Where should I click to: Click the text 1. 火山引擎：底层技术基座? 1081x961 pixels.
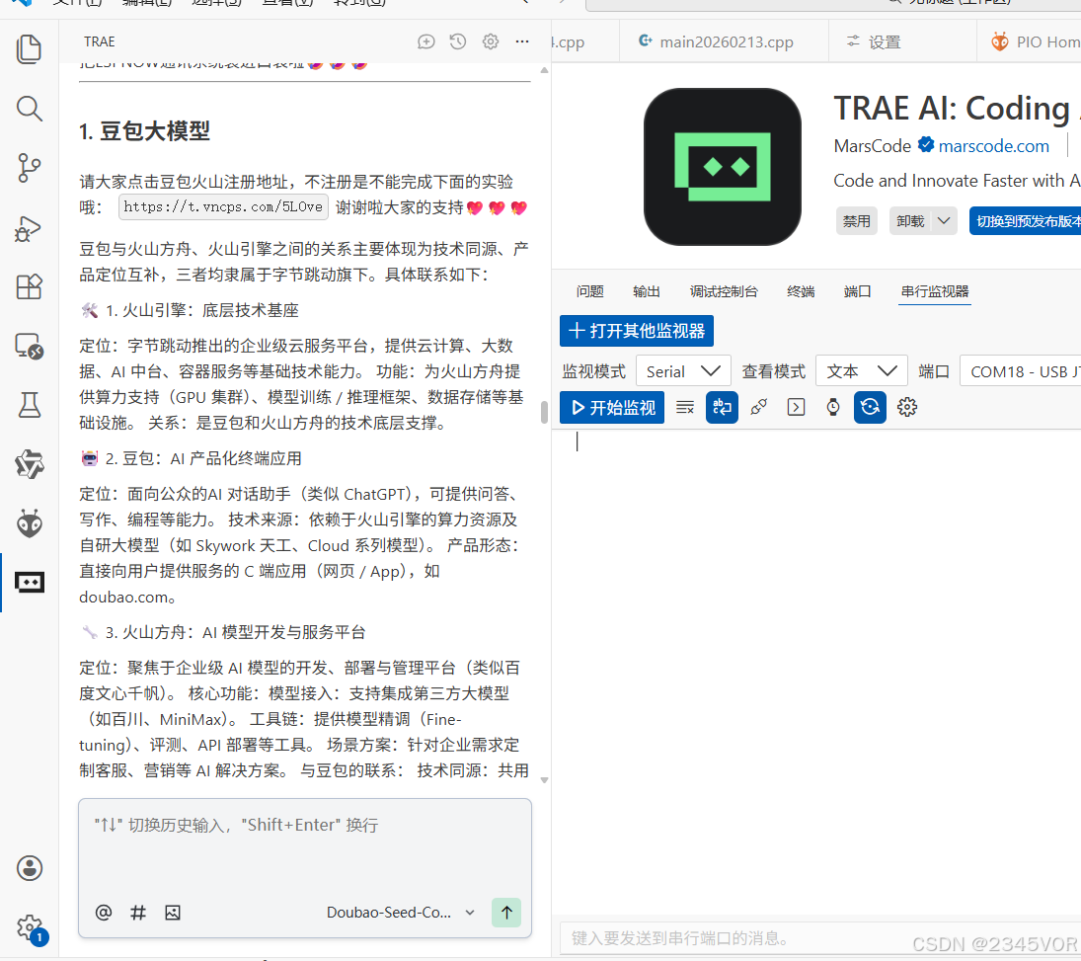[x=202, y=310]
